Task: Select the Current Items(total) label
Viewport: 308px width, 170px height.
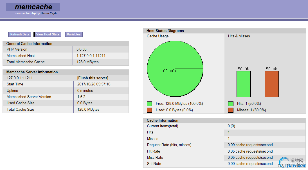Action: [163, 126]
